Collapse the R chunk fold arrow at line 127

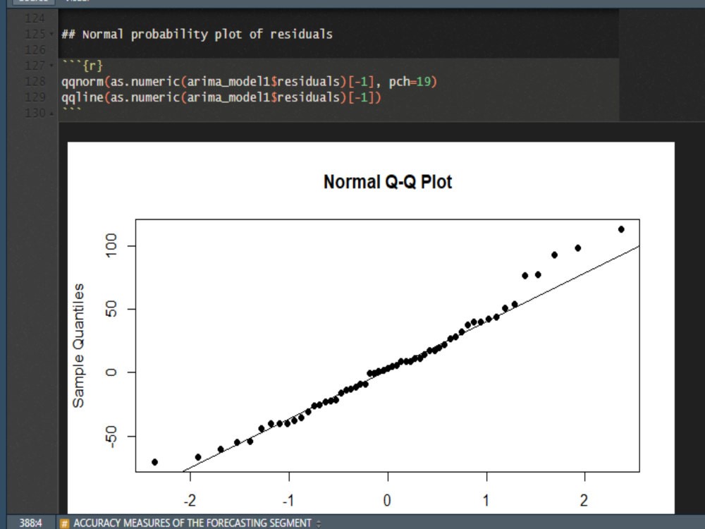point(51,66)
